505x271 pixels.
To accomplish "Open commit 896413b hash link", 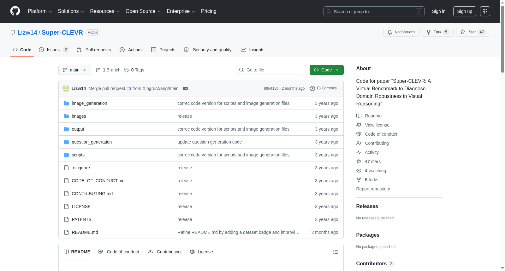I will (271, 88).
